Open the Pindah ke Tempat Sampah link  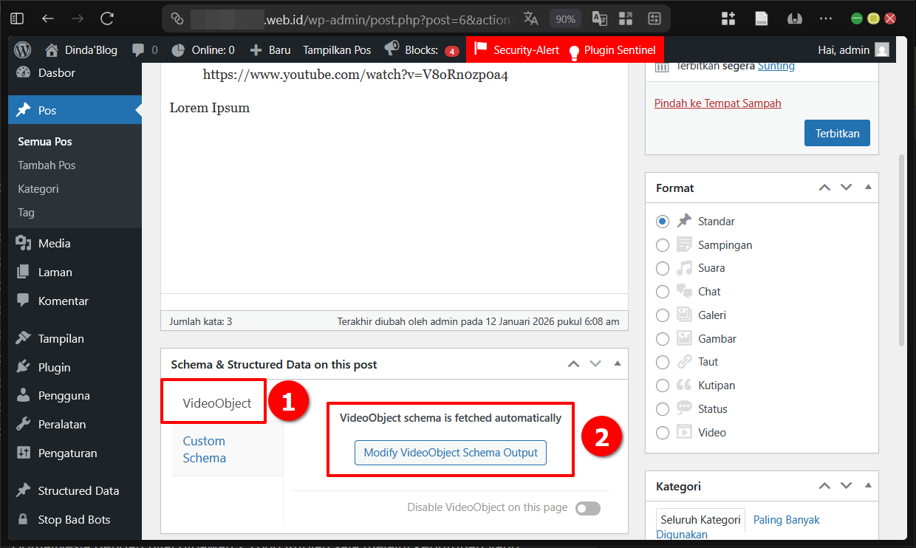(717, 103)
